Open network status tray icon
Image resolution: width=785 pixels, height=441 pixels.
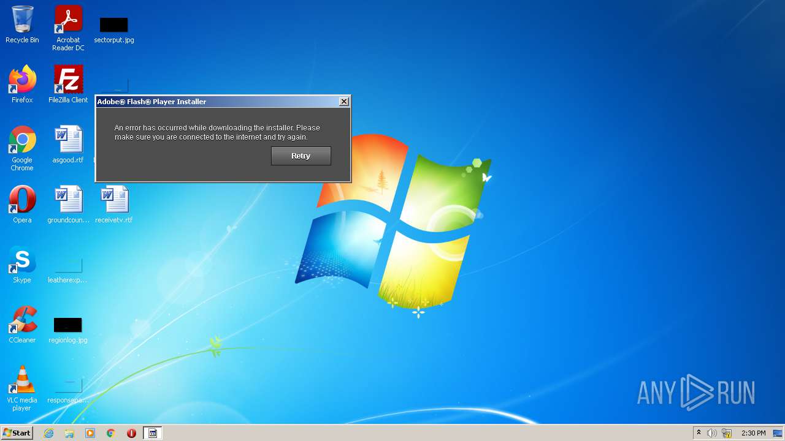(x=727, y=433)
